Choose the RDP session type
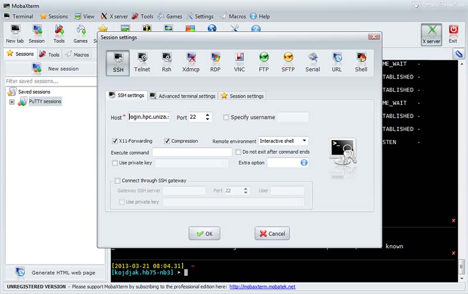The image size is (468, 294). point(215,61)
